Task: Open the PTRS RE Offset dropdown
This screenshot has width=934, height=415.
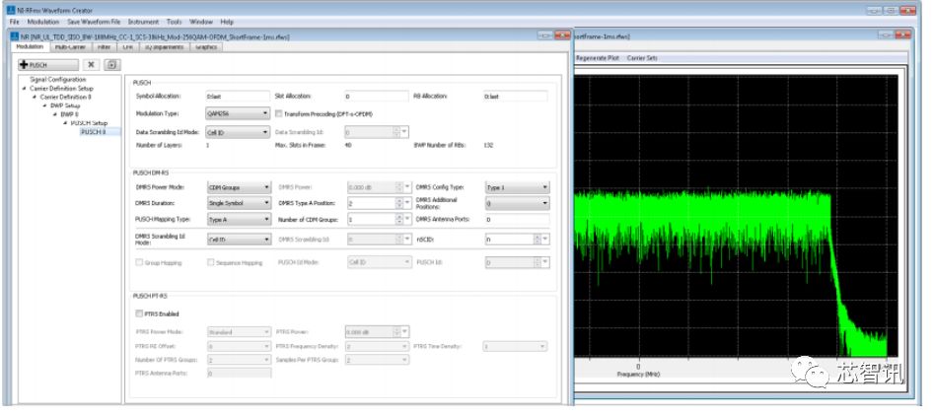Action: pyautogui.click(x=239, y=346)
